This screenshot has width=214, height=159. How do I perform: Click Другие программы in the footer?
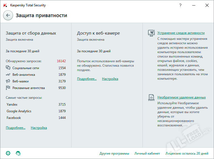(114, 153)
